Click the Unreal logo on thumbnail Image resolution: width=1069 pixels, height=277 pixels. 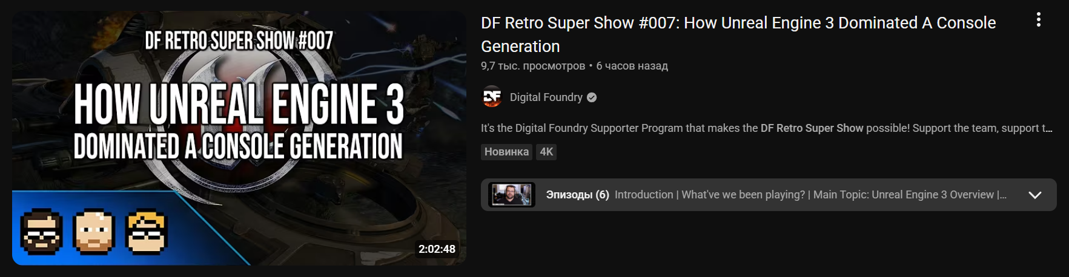coord(239,121)
